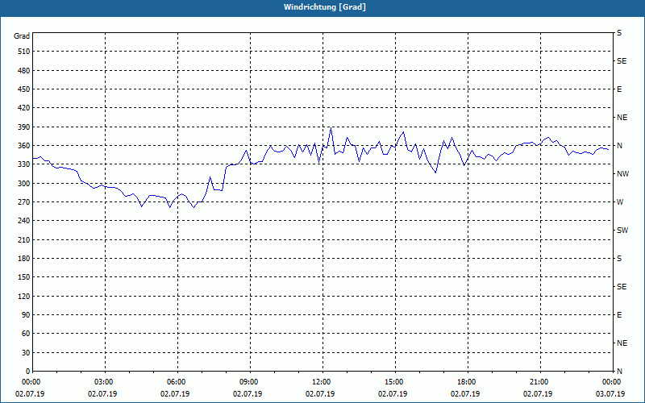This screenshot has width=645, height=403.
Task: Click the 390 y-axis value
Action: click(x=24, y=127)
